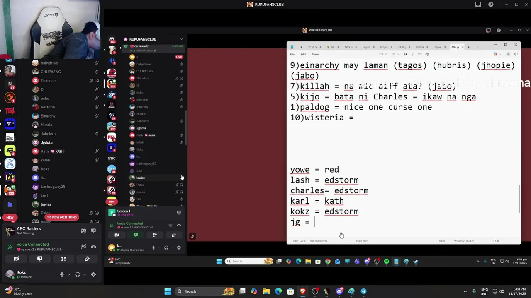
Task: Deafen headphones in Kokz user panel
Action: pyautogui.click(x=78, y=274)
